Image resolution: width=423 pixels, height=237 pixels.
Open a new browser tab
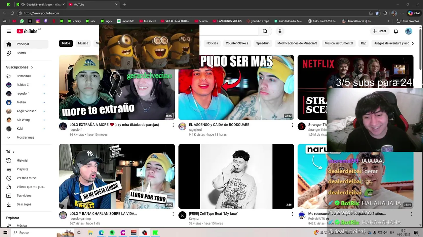[x=124, y=5]
